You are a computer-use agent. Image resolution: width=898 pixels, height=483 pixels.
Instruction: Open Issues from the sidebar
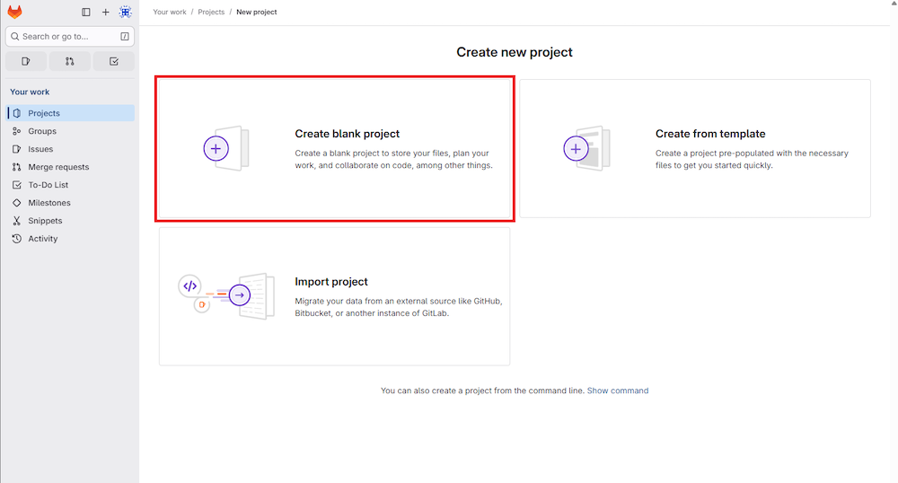pyautogui.click(x=70, y=149)
